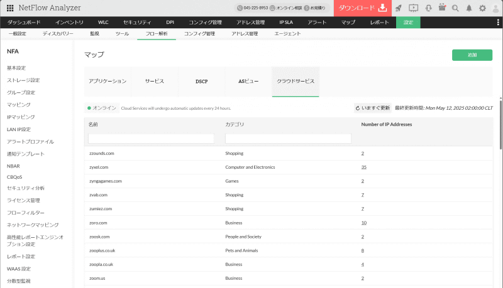The image size is (503, 288).
Task: Click the zyngagames.com row name
Action: pos(106,181)
